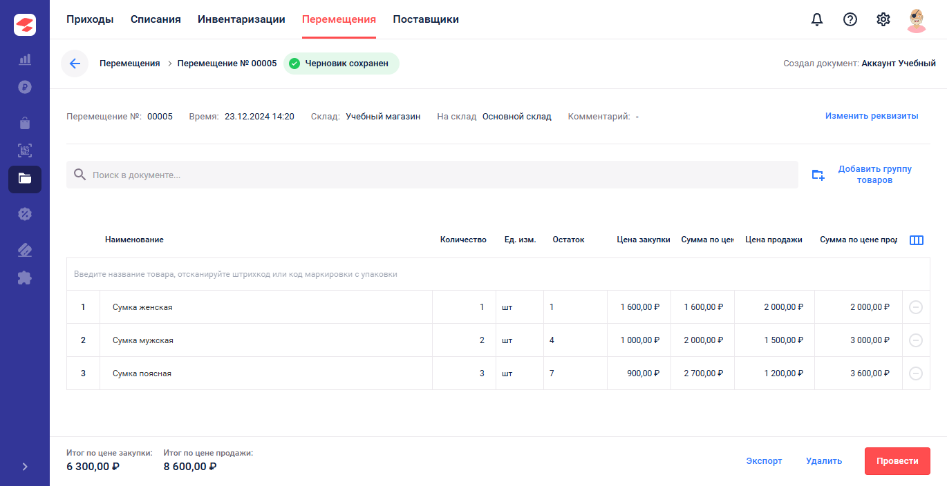Click the add folder group icon
This screenshot has width=947, height=486.
818,175
